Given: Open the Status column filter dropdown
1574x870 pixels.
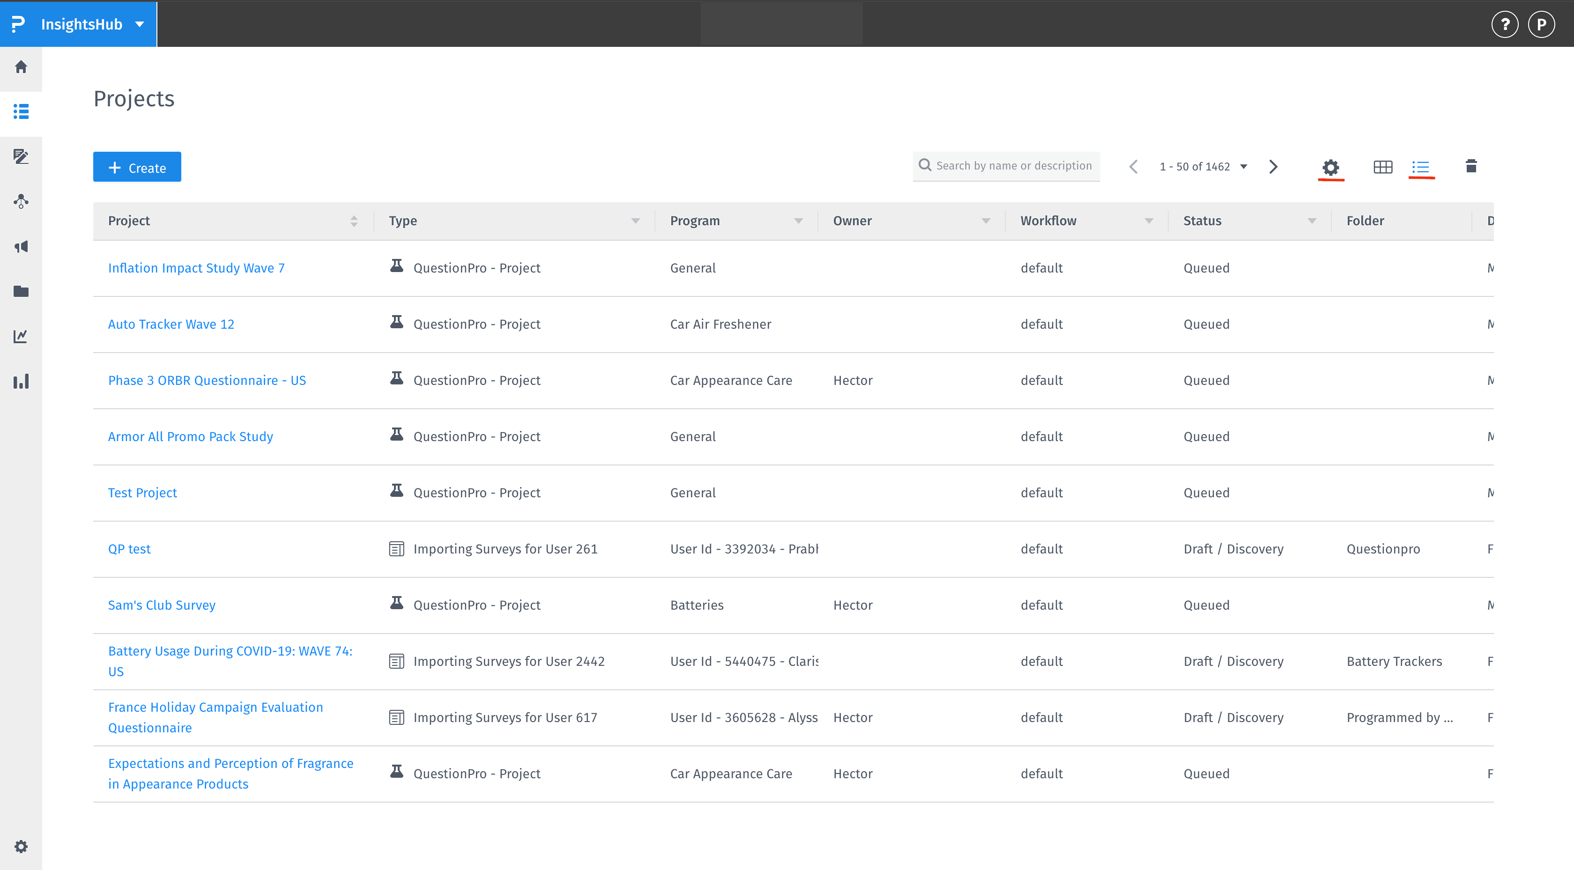Looking at the screenshot, I should tap(1311, 221).
